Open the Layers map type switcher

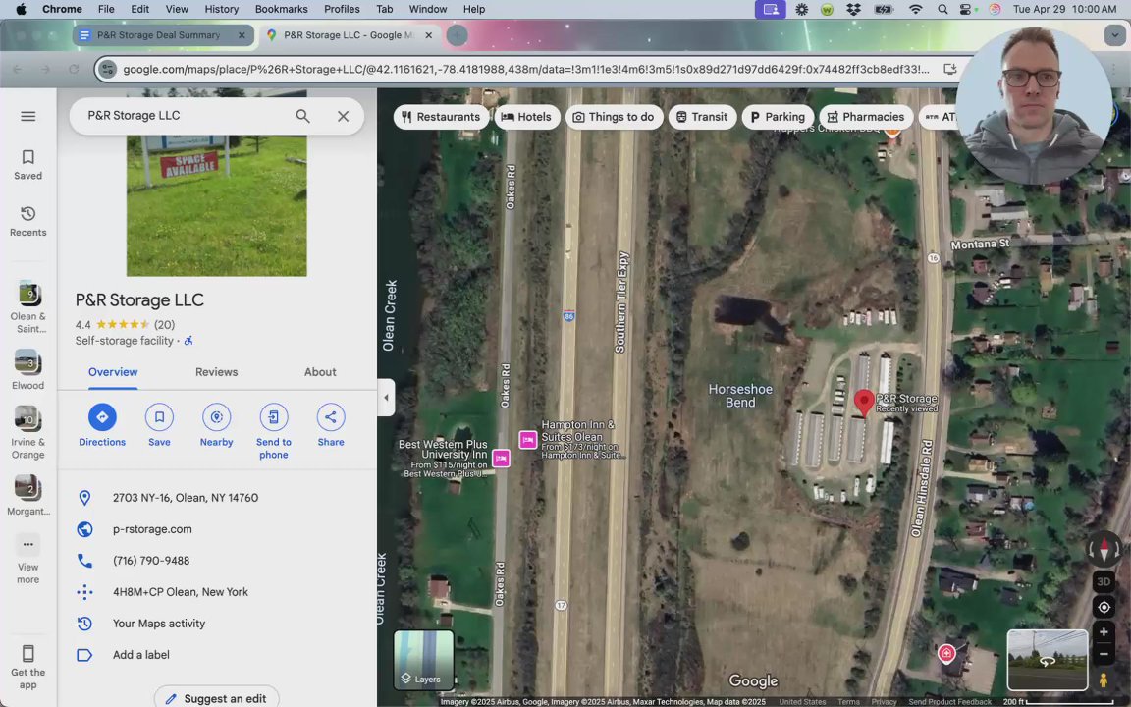[x=423, y=660]
